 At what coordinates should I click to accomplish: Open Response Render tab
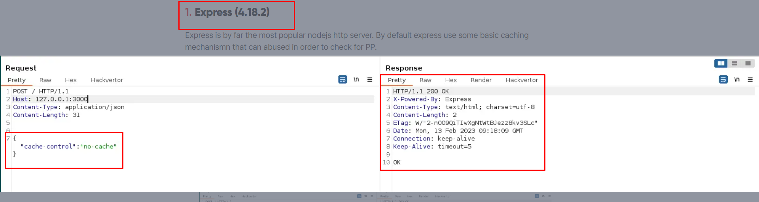(x=481, y=80)
